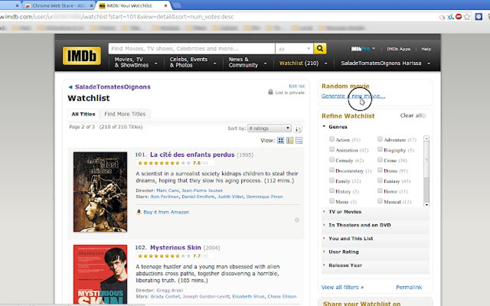
Task: Select the All Titles tab
Action: click(83, 114)
